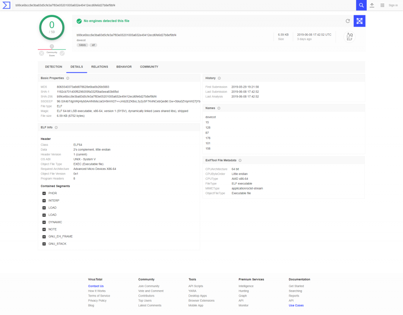Click the History info icon
The width and height of the screenshot is (403, 315).
[219, 78]
